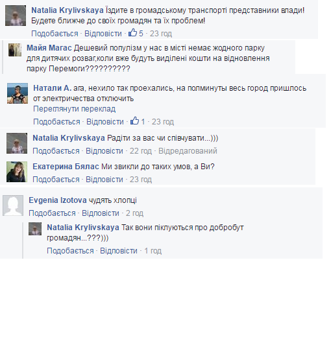
Task: Click the thumbs-up icon showing 1 like
Action: click(x=134, y=121)
